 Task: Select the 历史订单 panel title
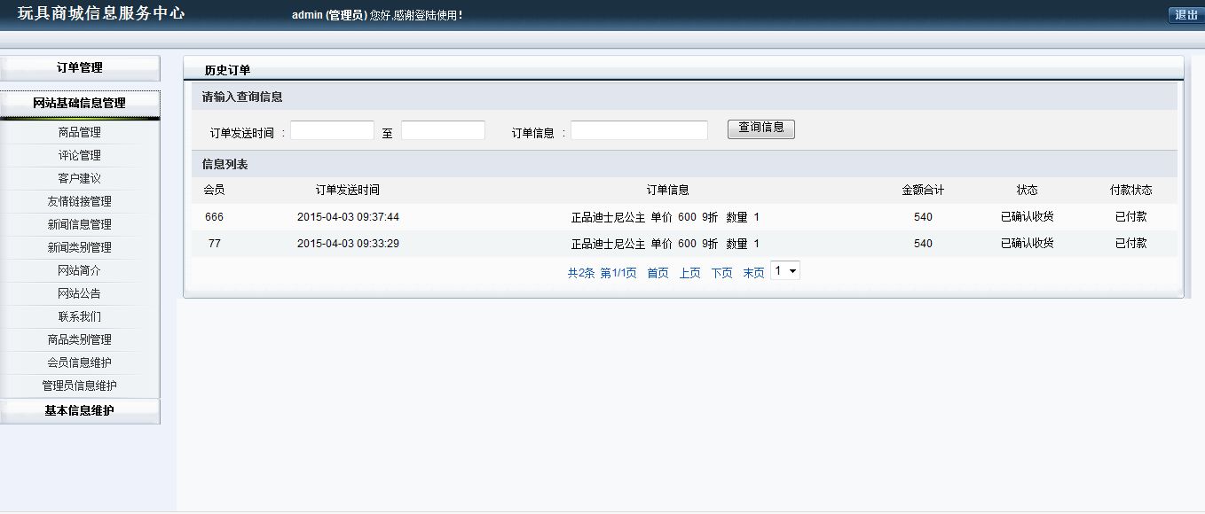(227, 70)
